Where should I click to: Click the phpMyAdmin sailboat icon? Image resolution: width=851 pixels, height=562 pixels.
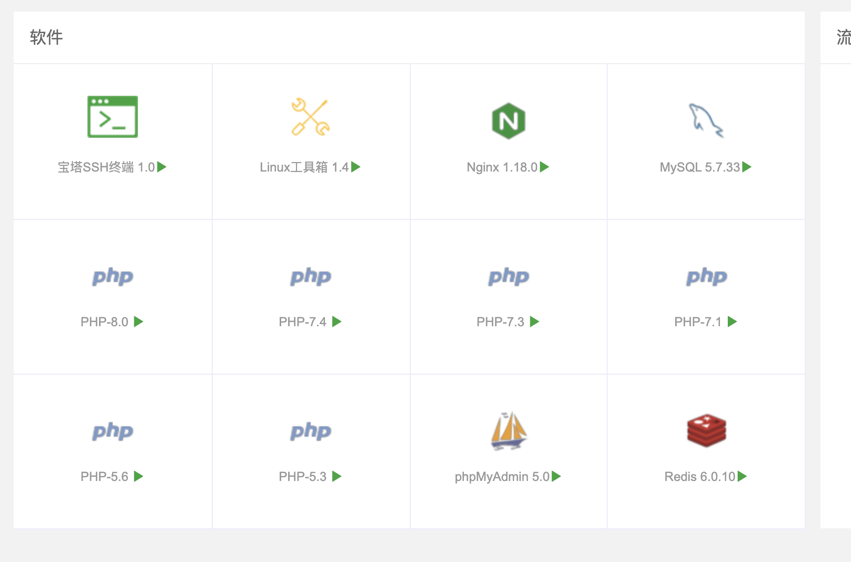(x=508, y=431)
